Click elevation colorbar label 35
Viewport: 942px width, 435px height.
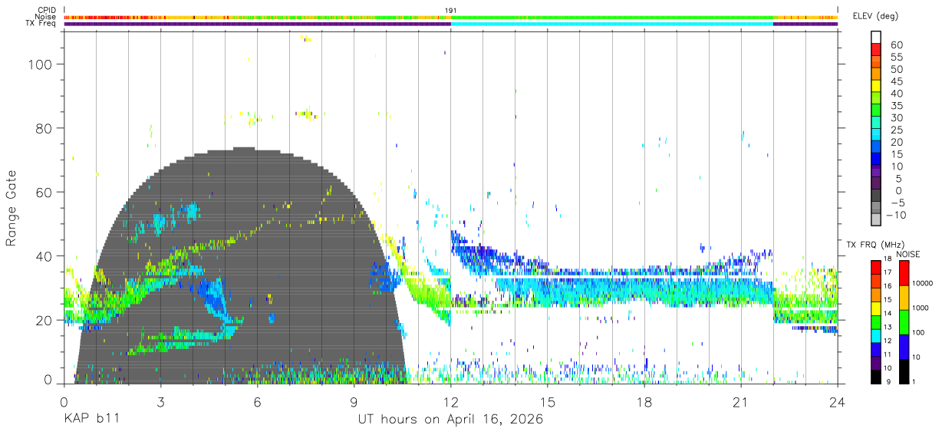coord(895,105)
